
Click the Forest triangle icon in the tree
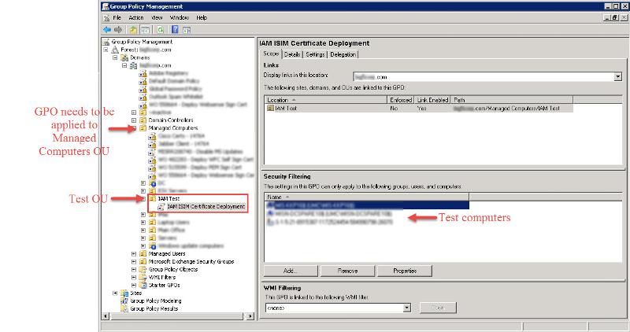115,50
